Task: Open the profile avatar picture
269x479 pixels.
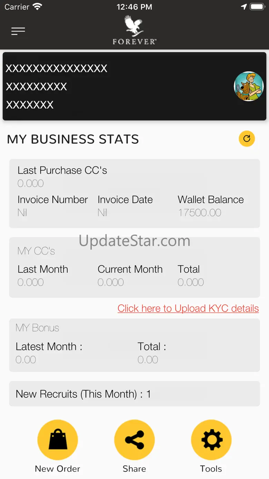Action: (249, 86)
